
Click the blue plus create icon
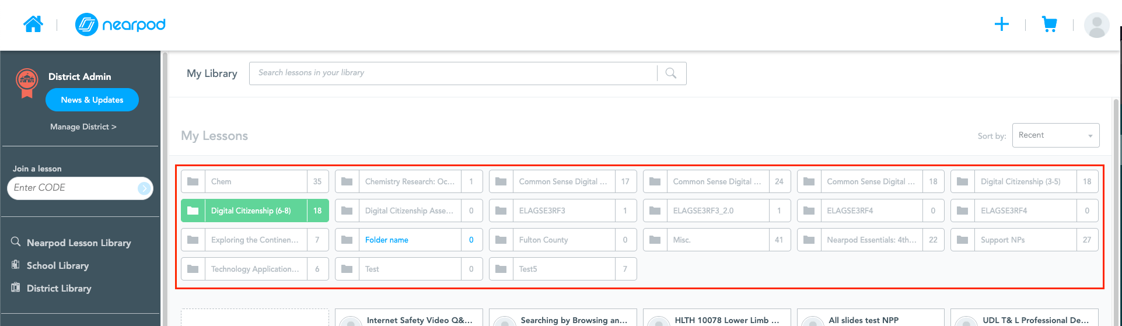pos(1001,24)
